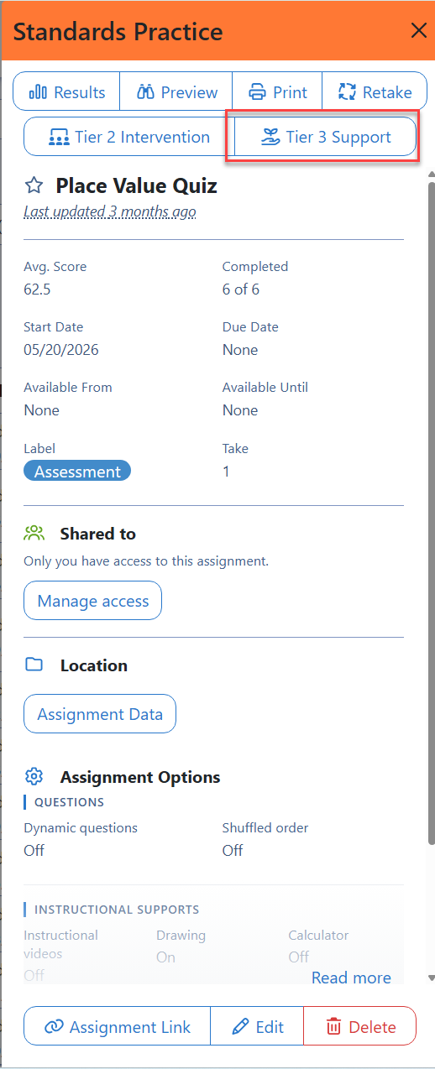Screen dimensions: 435x1069
Task: Click the scrollbar down arrow
Action: [431, 978]
